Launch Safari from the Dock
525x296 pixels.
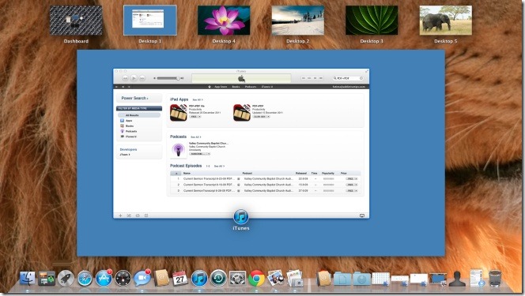85,279
